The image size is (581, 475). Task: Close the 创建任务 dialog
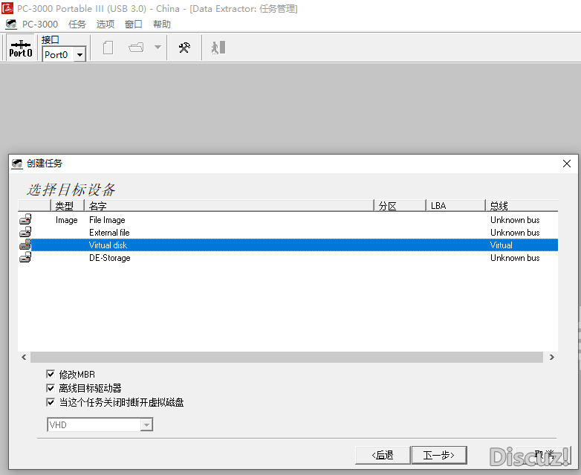point(567,164)
